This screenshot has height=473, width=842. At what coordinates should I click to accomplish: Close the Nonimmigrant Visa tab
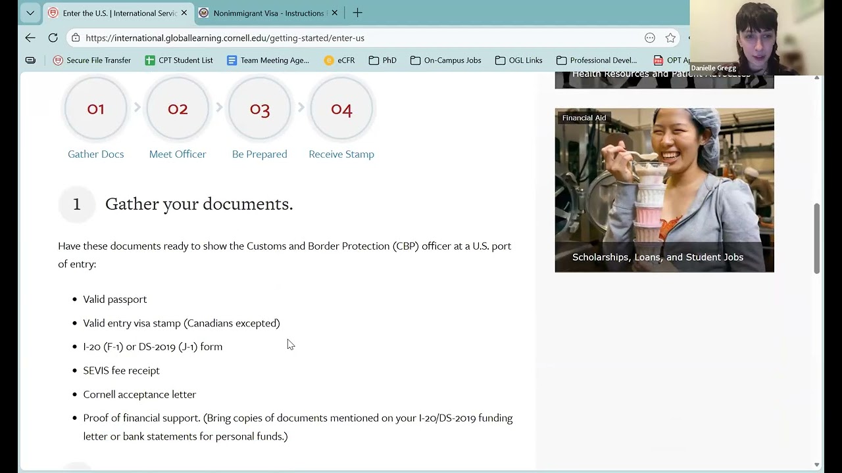334,13
